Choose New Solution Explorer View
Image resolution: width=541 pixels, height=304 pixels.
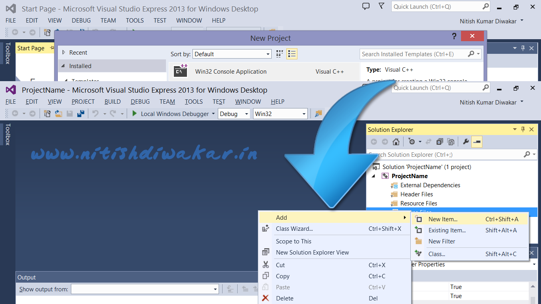334,253
